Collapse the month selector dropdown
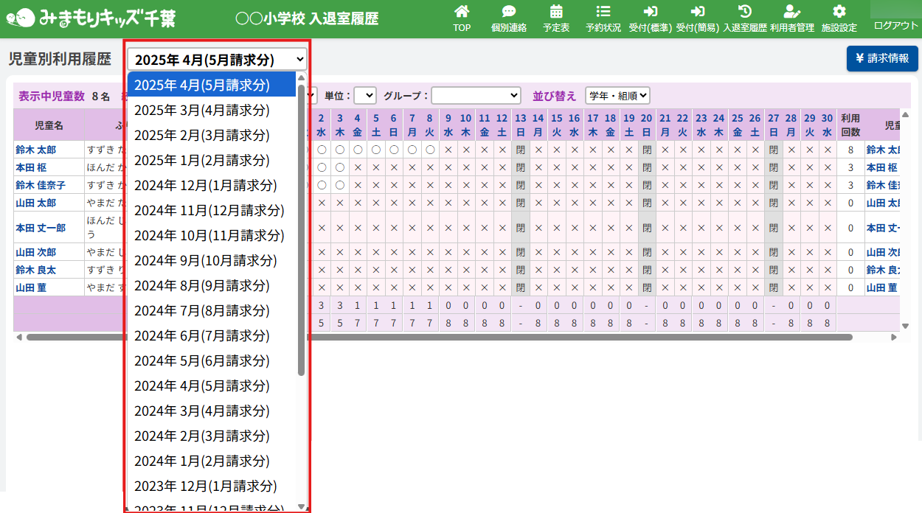The width and height of the screenshot is (922, 513). point(217,59)
